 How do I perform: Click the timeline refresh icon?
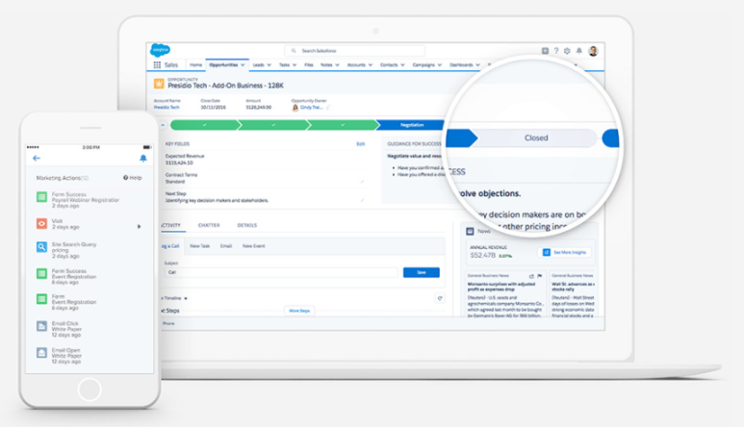(440, 298)
